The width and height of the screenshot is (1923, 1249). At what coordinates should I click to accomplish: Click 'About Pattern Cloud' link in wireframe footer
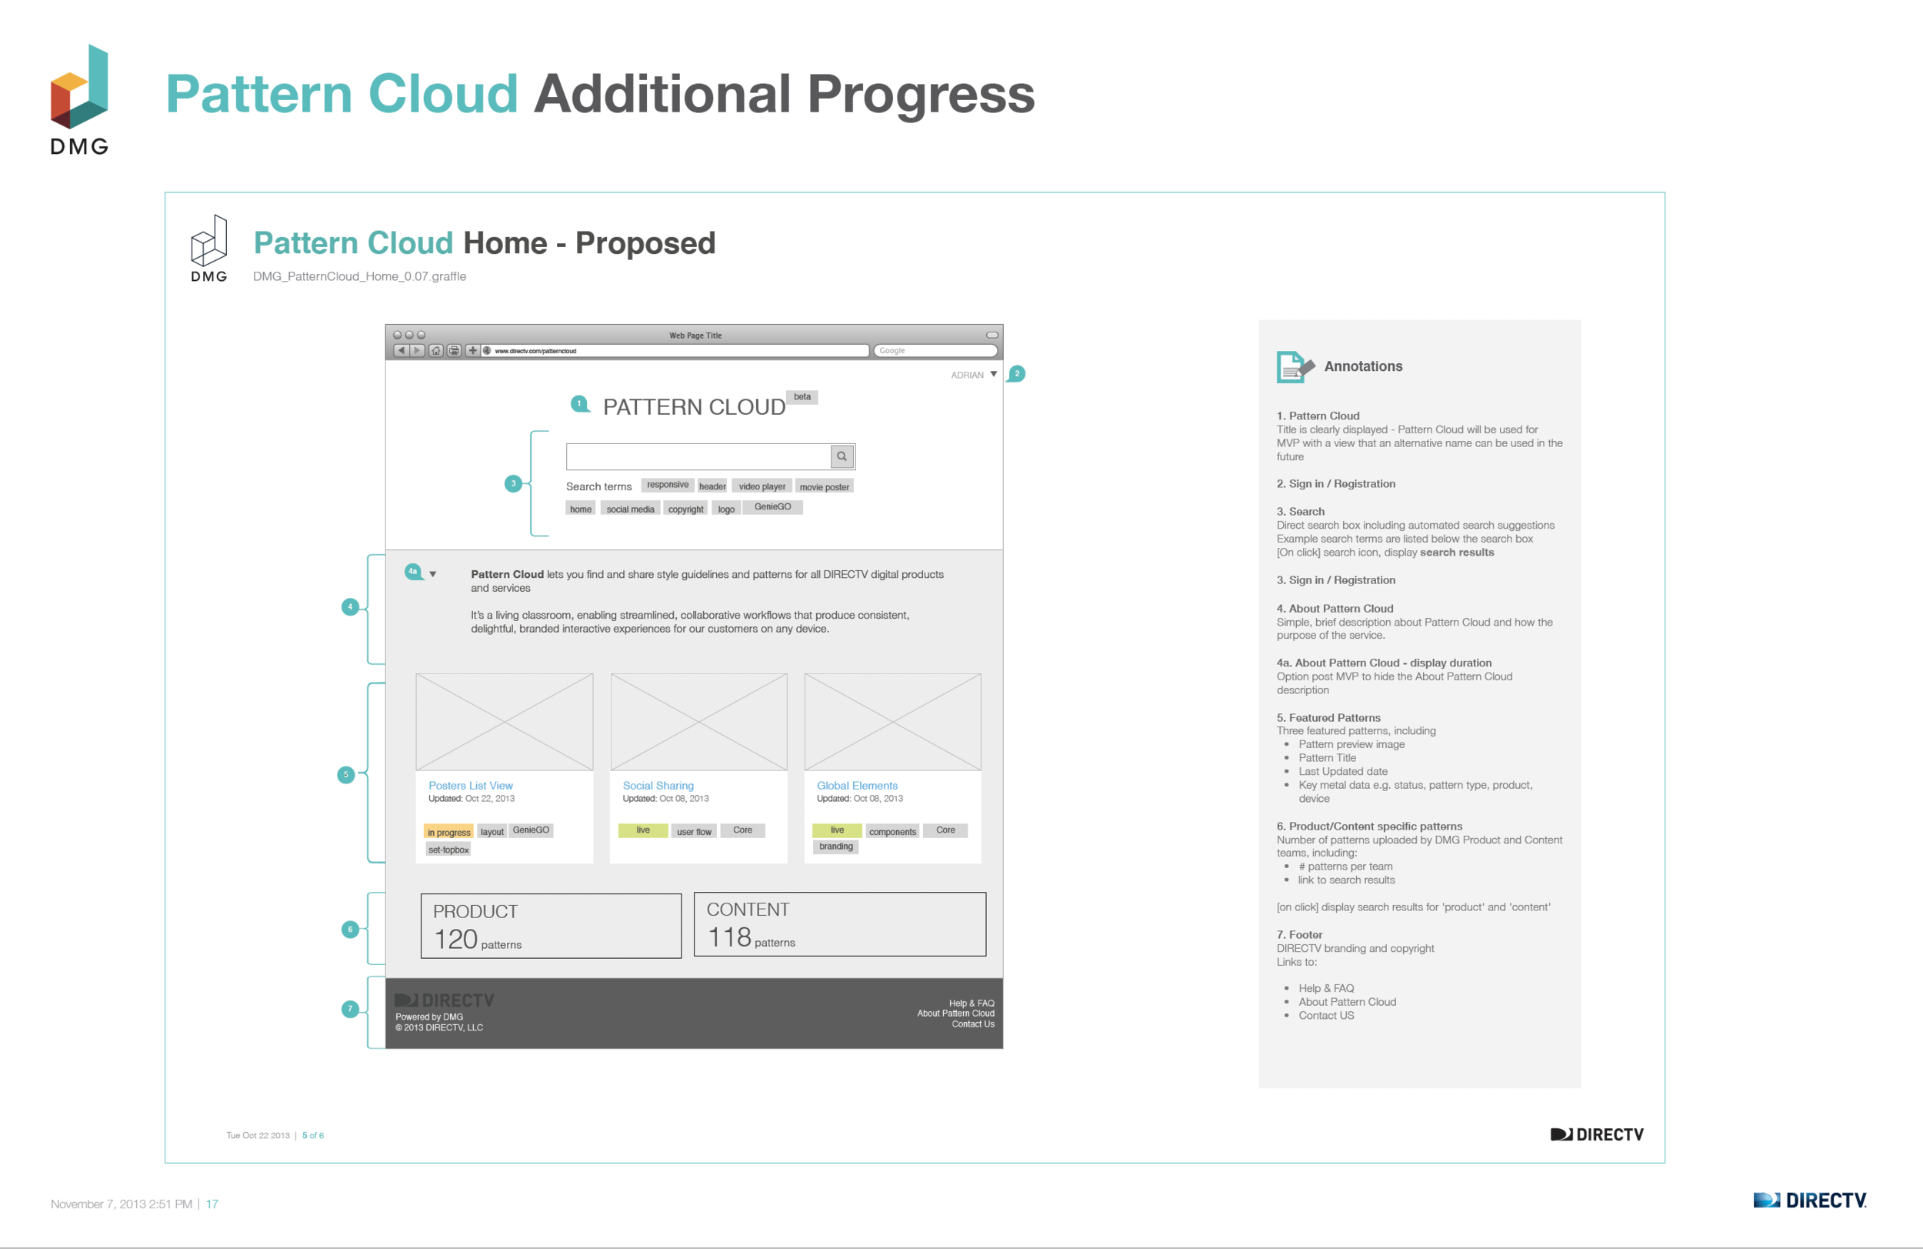pyautogui.click(x=956, y=1014)
